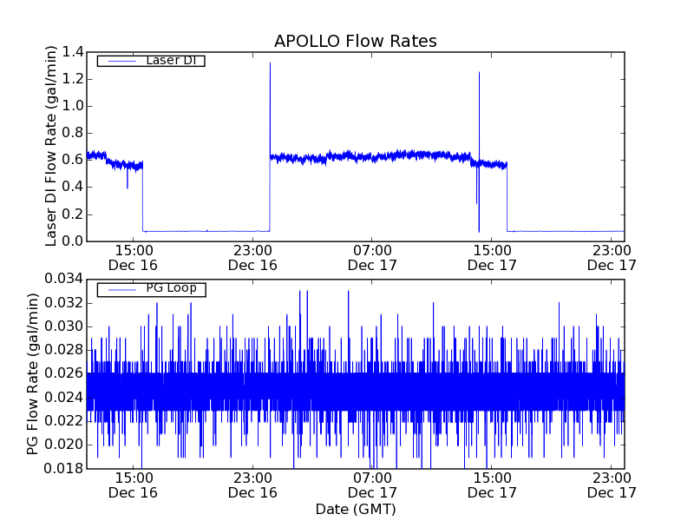Select the "PG Loop" legend entry
This screenshot has height=521, width=694.
tap(171, 288)
